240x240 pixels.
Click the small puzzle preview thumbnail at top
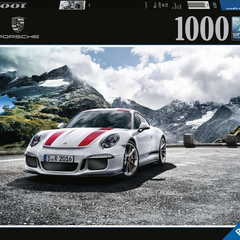coord(72,5)
